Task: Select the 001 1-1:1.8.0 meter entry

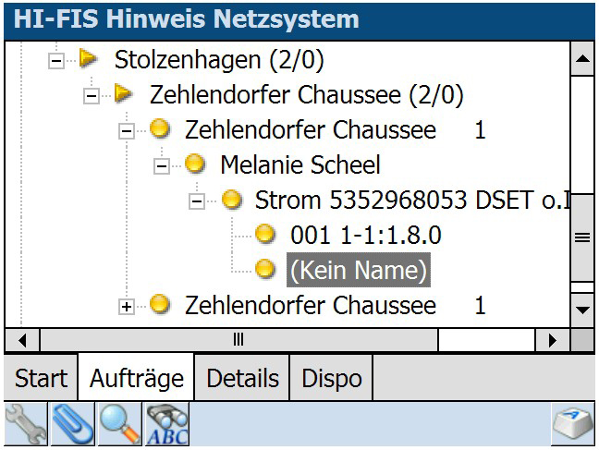Action: [x=365, y=235]
